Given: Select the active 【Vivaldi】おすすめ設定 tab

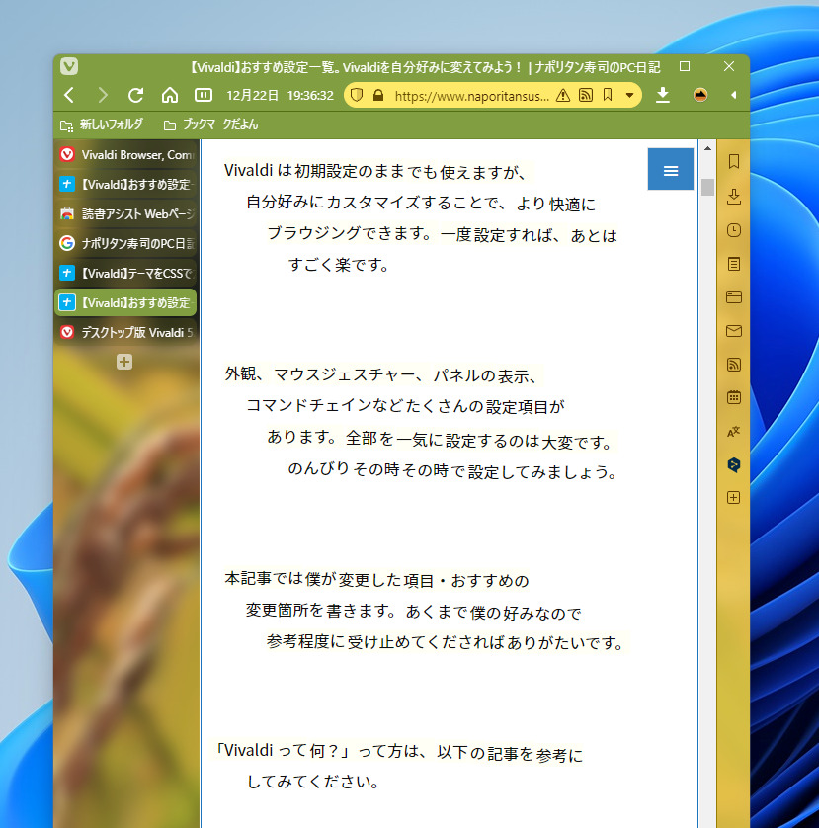Looking at the screenshot, I should [125, 302].
